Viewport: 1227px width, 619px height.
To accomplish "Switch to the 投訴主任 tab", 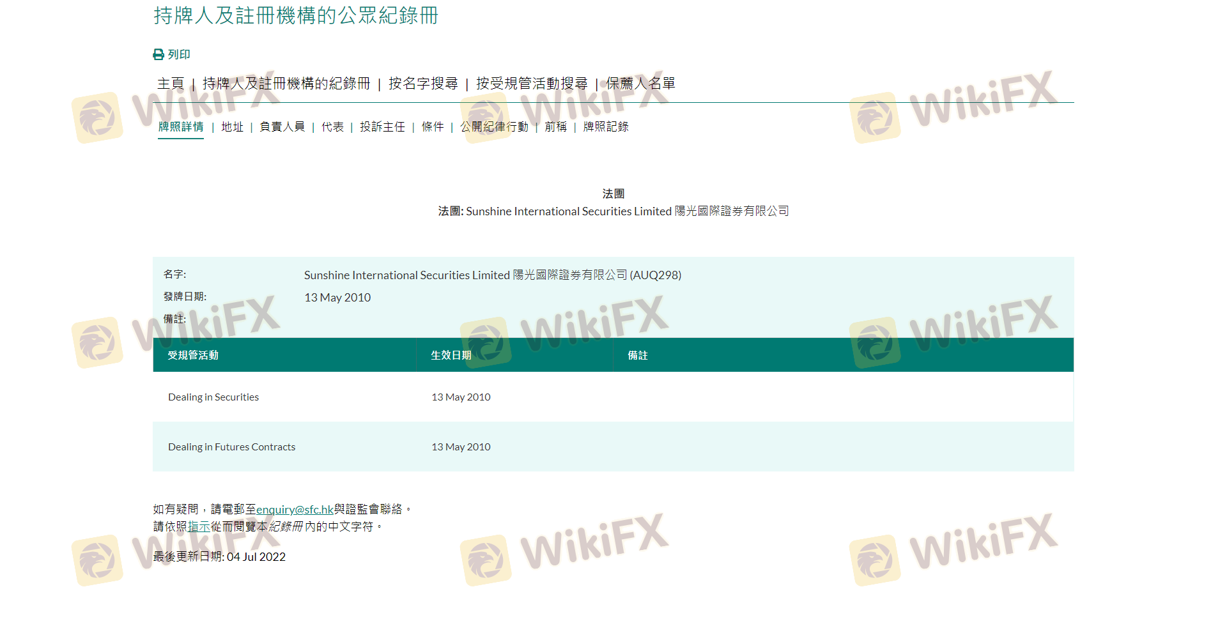I will (382, 127).
